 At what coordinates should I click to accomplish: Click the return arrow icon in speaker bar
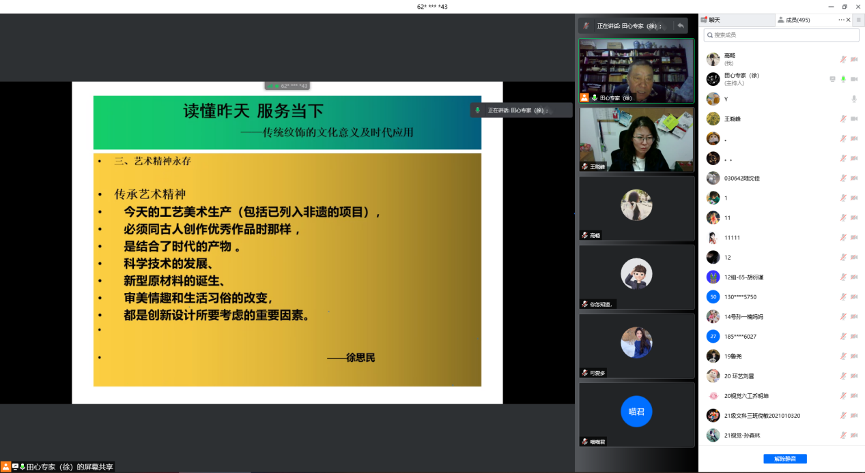(x=680, y=26)
